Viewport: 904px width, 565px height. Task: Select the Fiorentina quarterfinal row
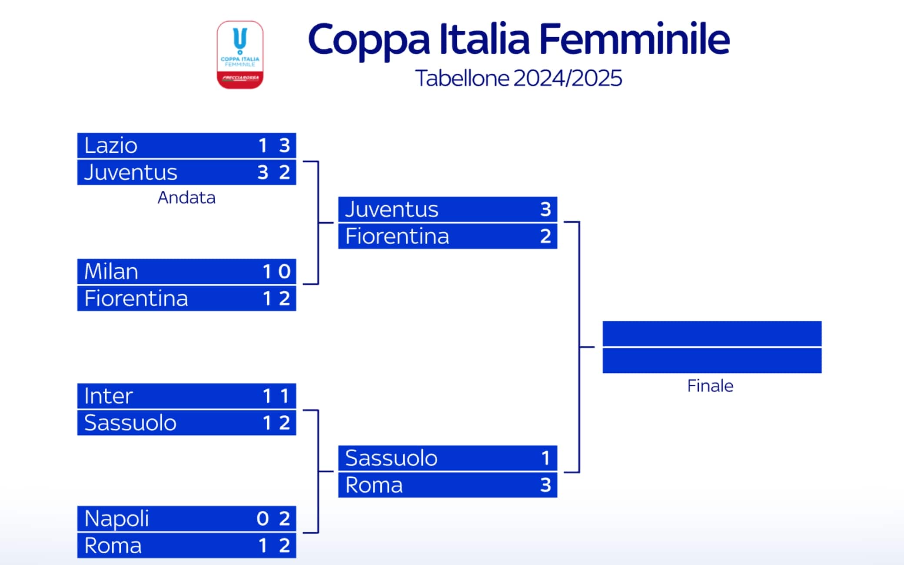click(186, 299)
